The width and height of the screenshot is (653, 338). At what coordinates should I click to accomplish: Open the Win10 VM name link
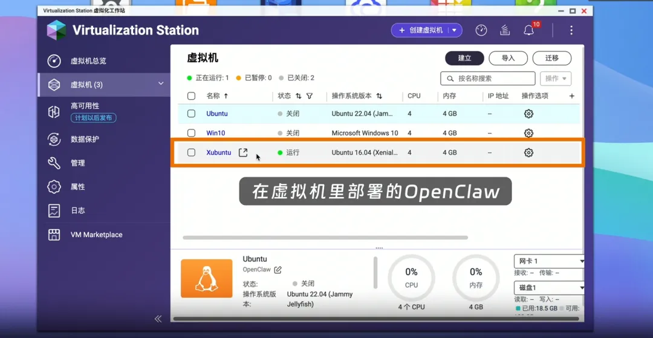click(x=216, y=133)
